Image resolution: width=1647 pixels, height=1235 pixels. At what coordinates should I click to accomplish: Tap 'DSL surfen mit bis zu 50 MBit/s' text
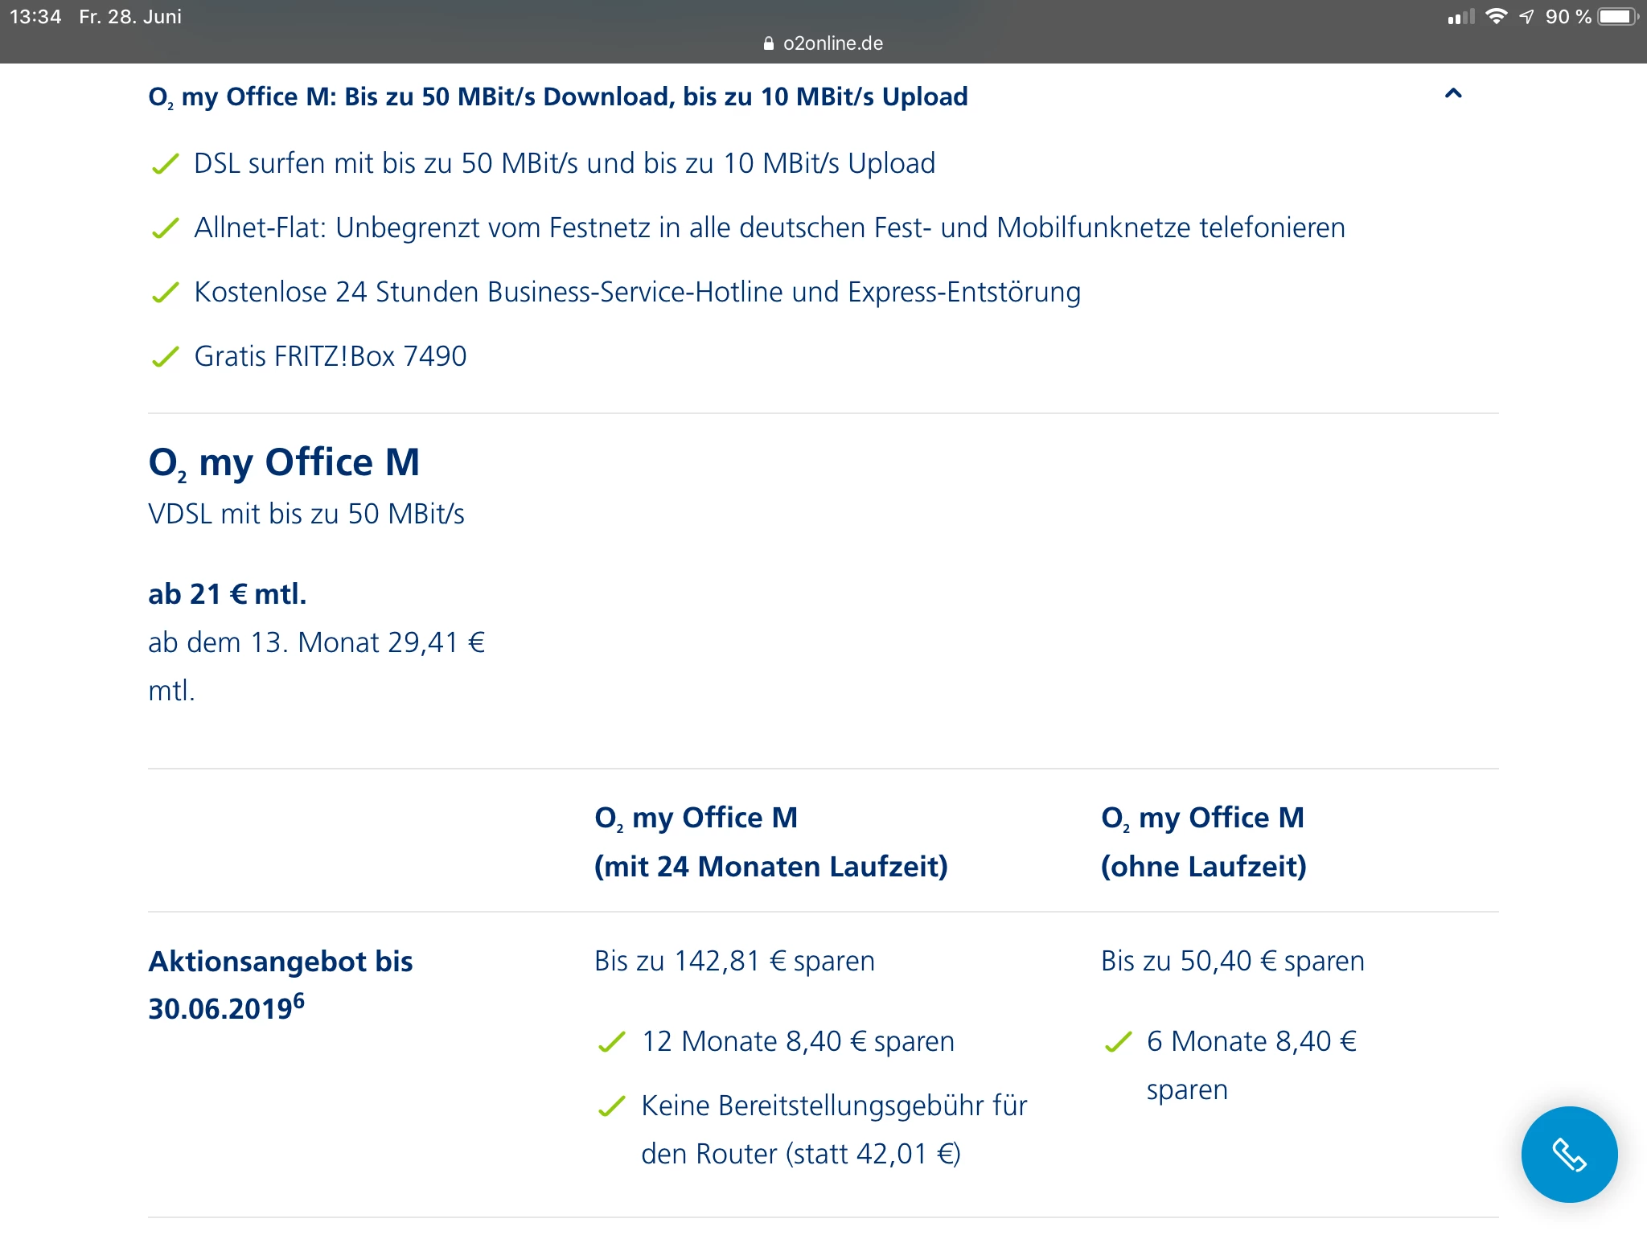point(565,163)
